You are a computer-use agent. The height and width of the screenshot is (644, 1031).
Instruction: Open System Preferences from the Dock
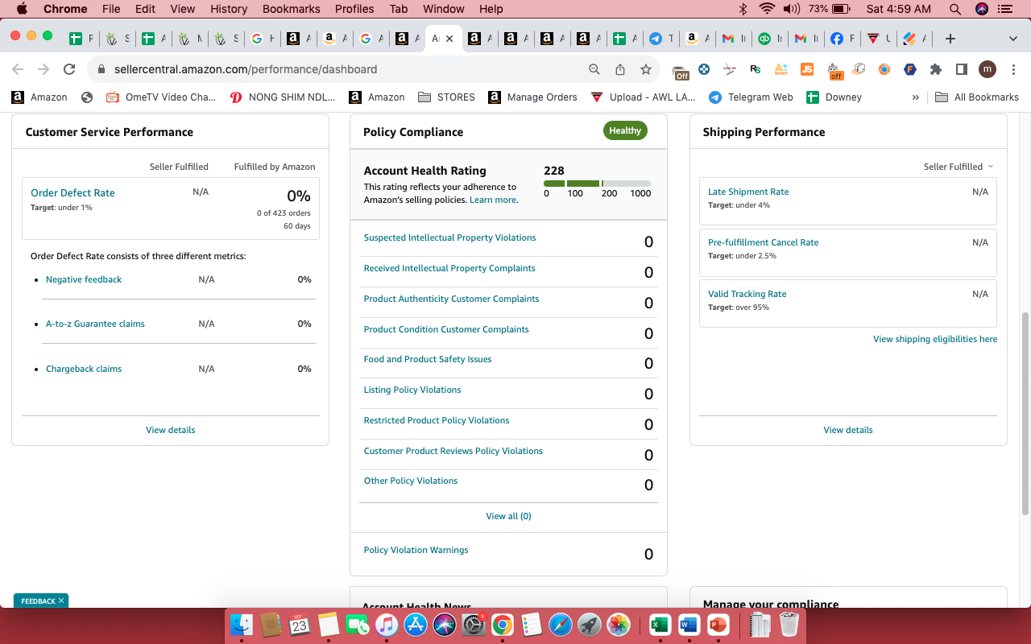[473, 625]
